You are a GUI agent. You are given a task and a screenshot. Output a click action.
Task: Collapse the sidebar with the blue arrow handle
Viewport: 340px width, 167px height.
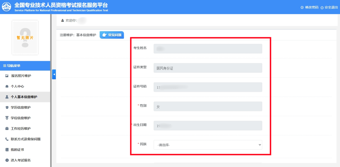(x=54, y=74)
